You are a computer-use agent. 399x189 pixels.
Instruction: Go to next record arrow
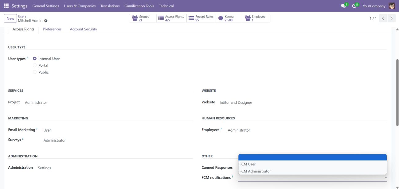(x=391, y=18)
